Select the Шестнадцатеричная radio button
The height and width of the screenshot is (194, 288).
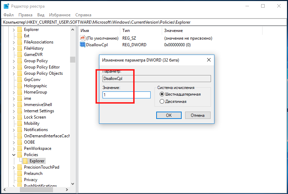click(162, 94)
